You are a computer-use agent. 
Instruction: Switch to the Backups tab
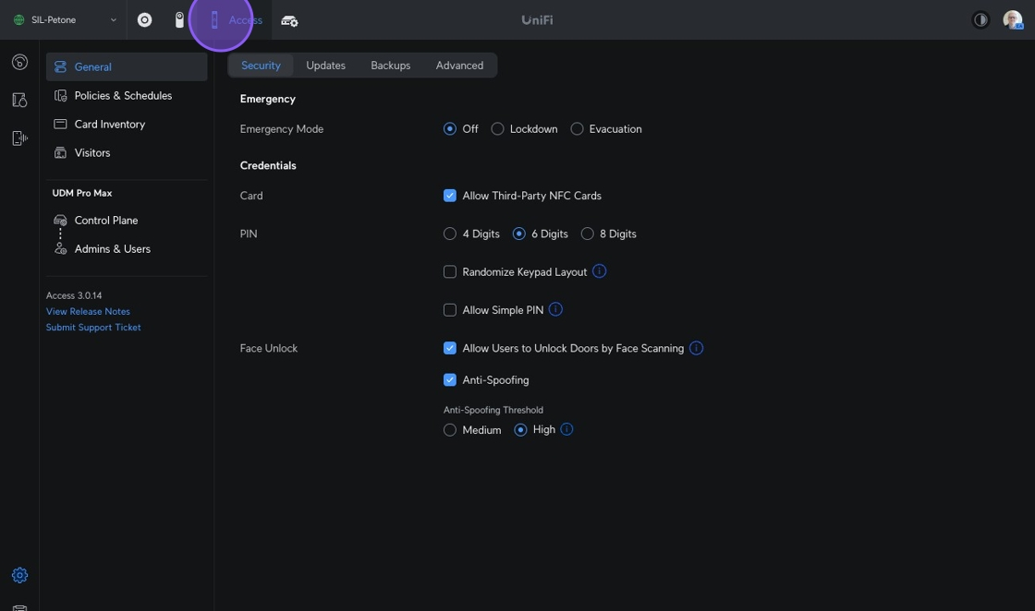coord(390,66)
